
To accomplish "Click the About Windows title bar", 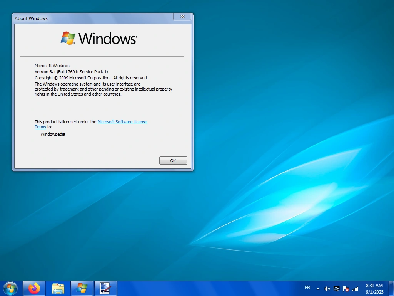I will coord(93,18).
